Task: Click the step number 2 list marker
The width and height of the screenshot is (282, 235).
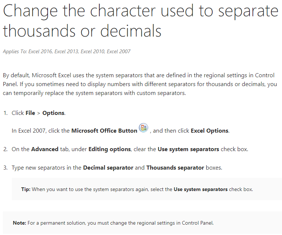Action: [x=6, y=149]
